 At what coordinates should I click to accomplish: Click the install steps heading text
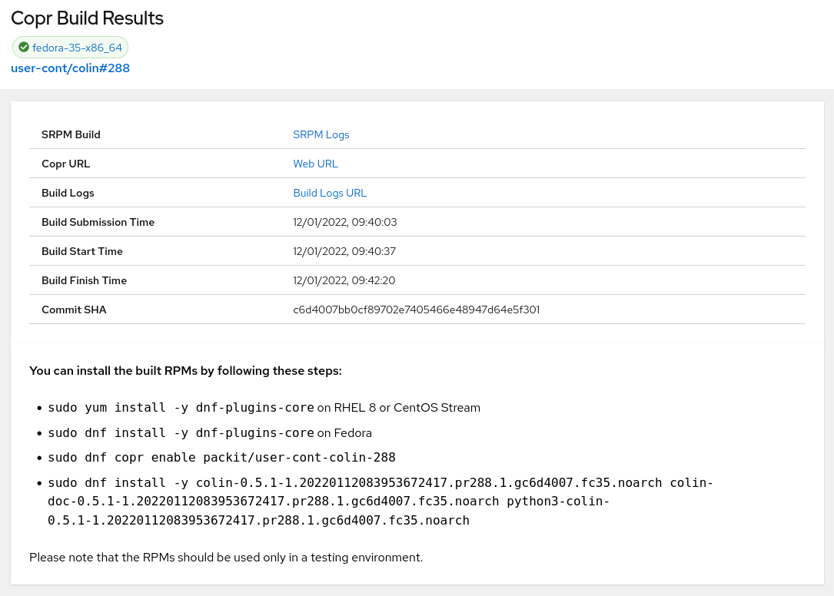185,371
